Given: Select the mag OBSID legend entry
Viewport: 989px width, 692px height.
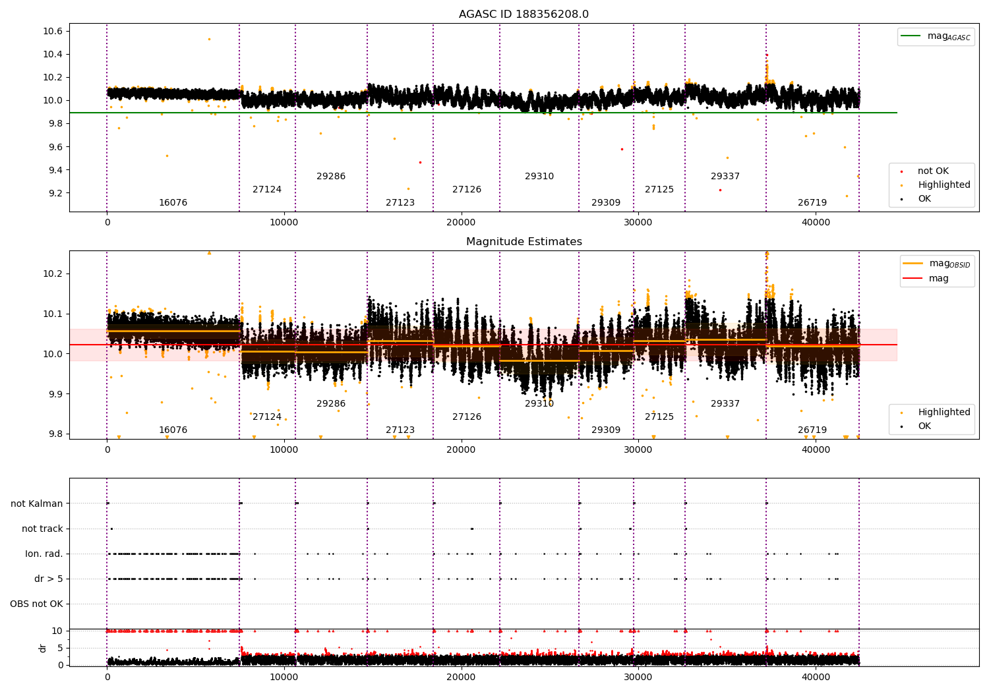Looking at the screenshot, I should pyautogui.click(x=937, y=264).
